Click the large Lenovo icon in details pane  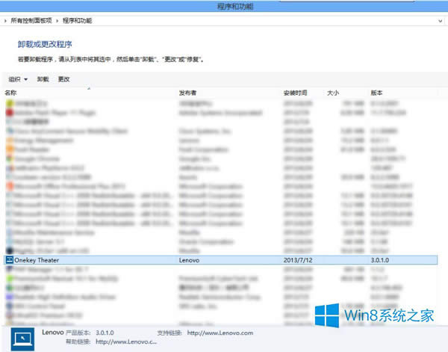tap(23, 339)
